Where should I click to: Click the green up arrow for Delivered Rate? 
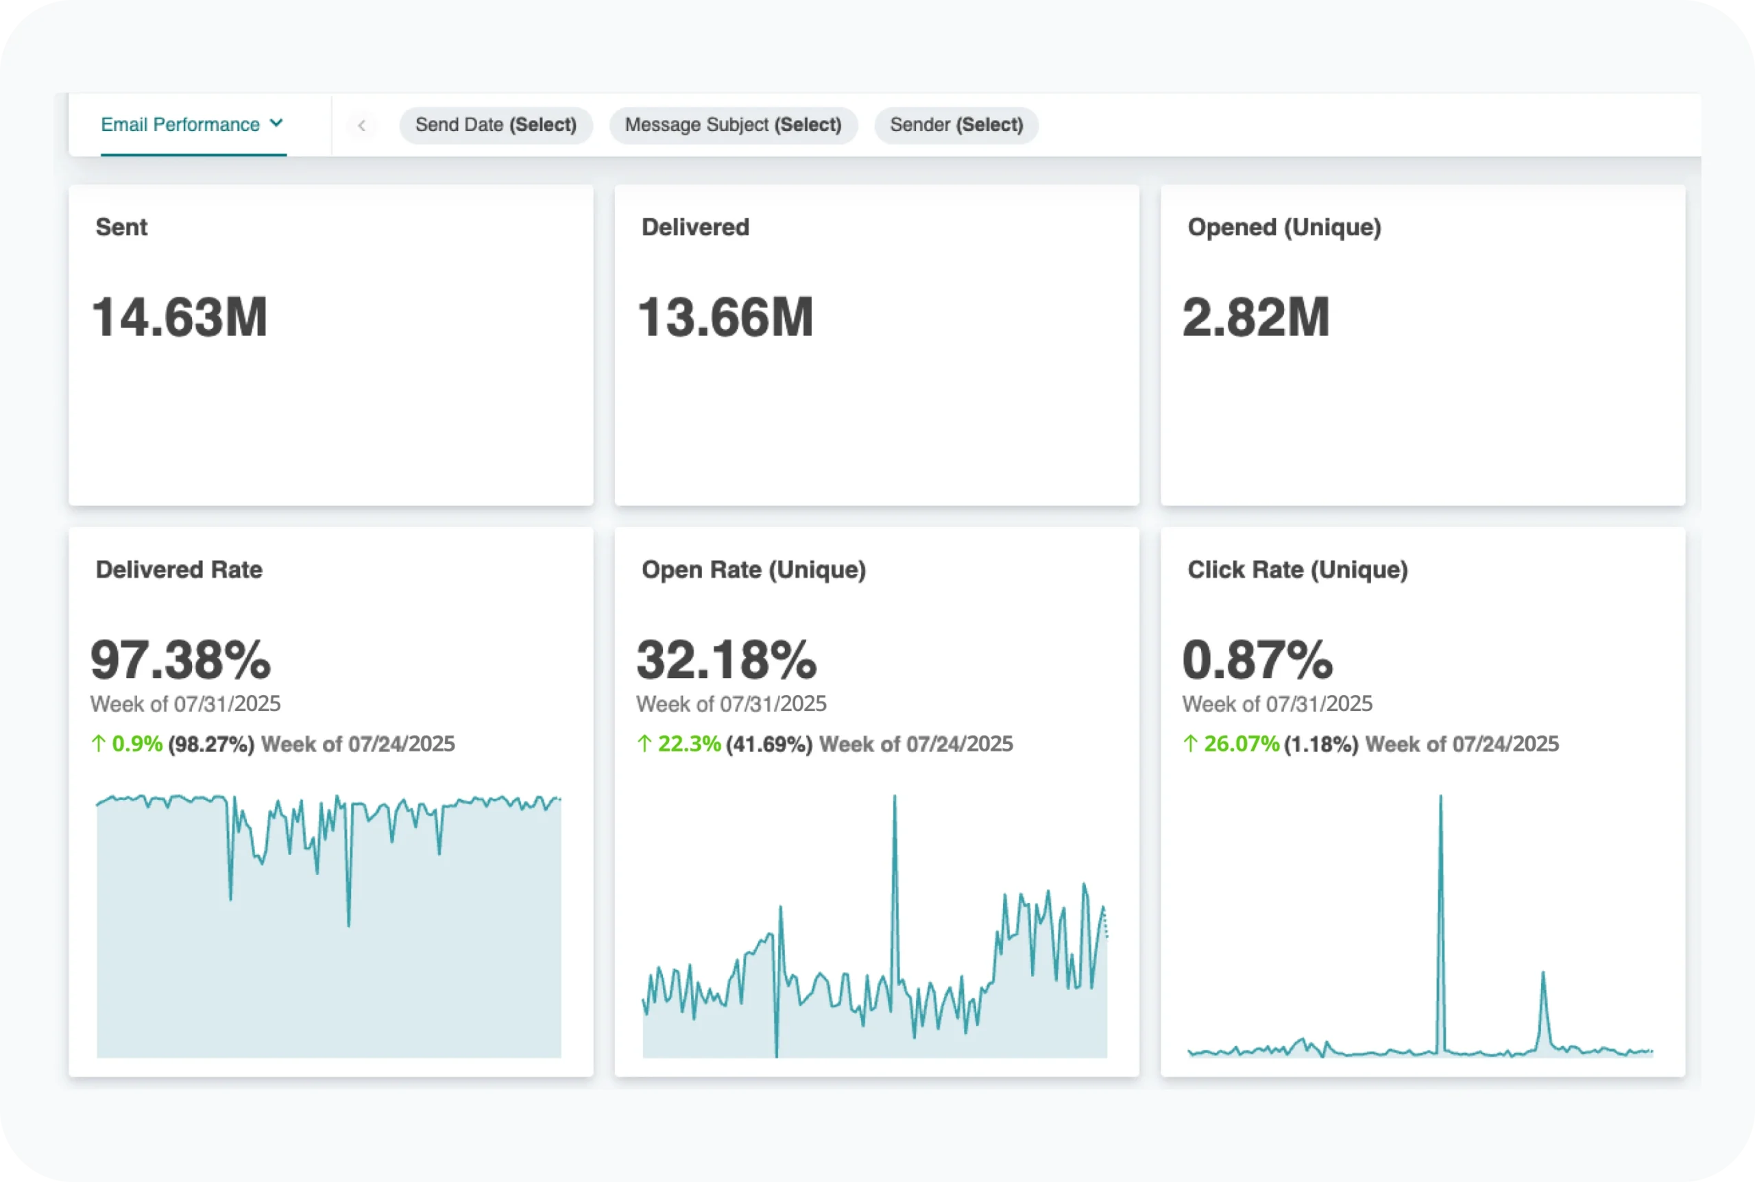(98, 744)
